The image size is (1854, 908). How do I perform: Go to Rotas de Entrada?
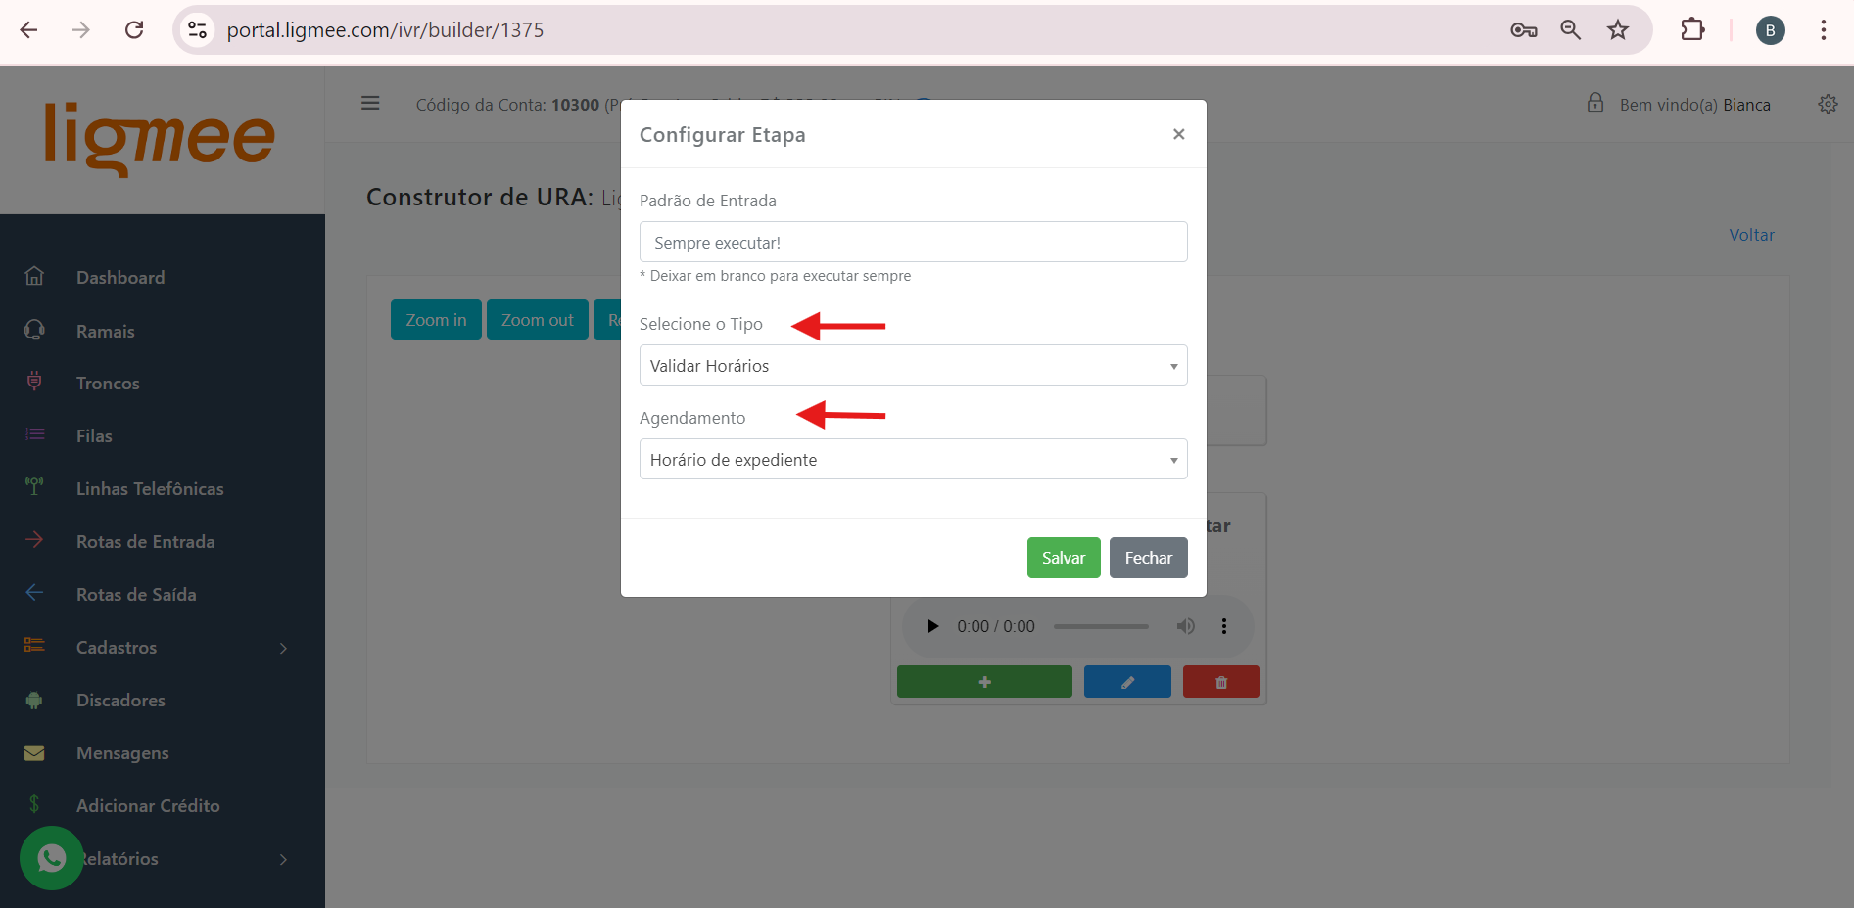tap(145, 542)
